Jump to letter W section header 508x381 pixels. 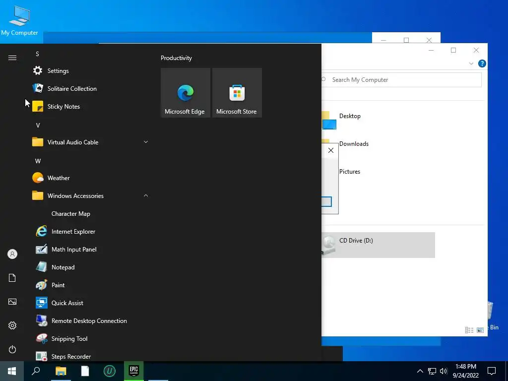click(x=38, y=161)
